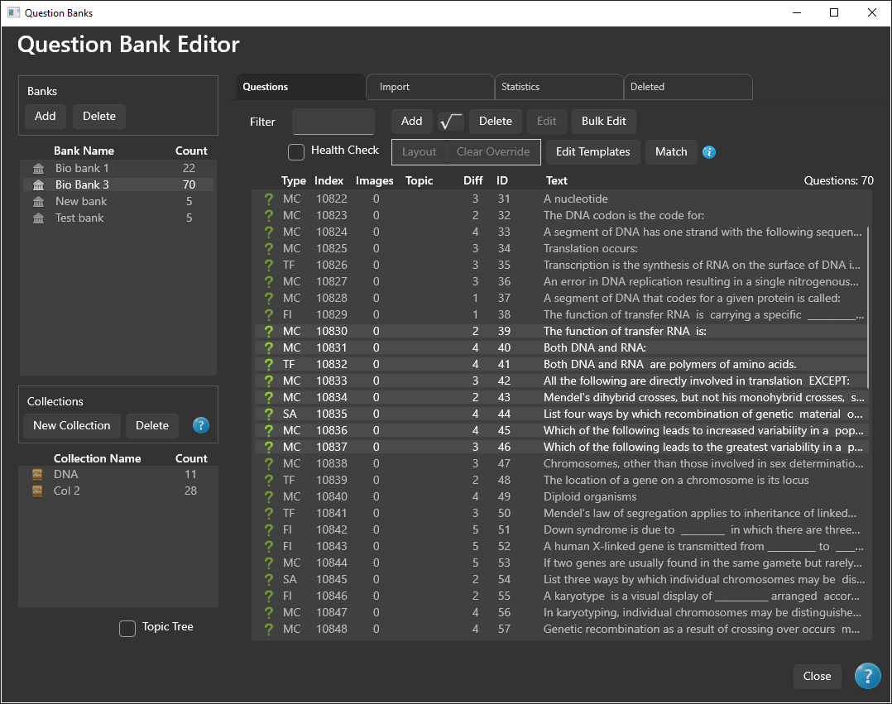Select the DNA collection row
The width and height of the screenshot is (892, 704).
(118, 474)
